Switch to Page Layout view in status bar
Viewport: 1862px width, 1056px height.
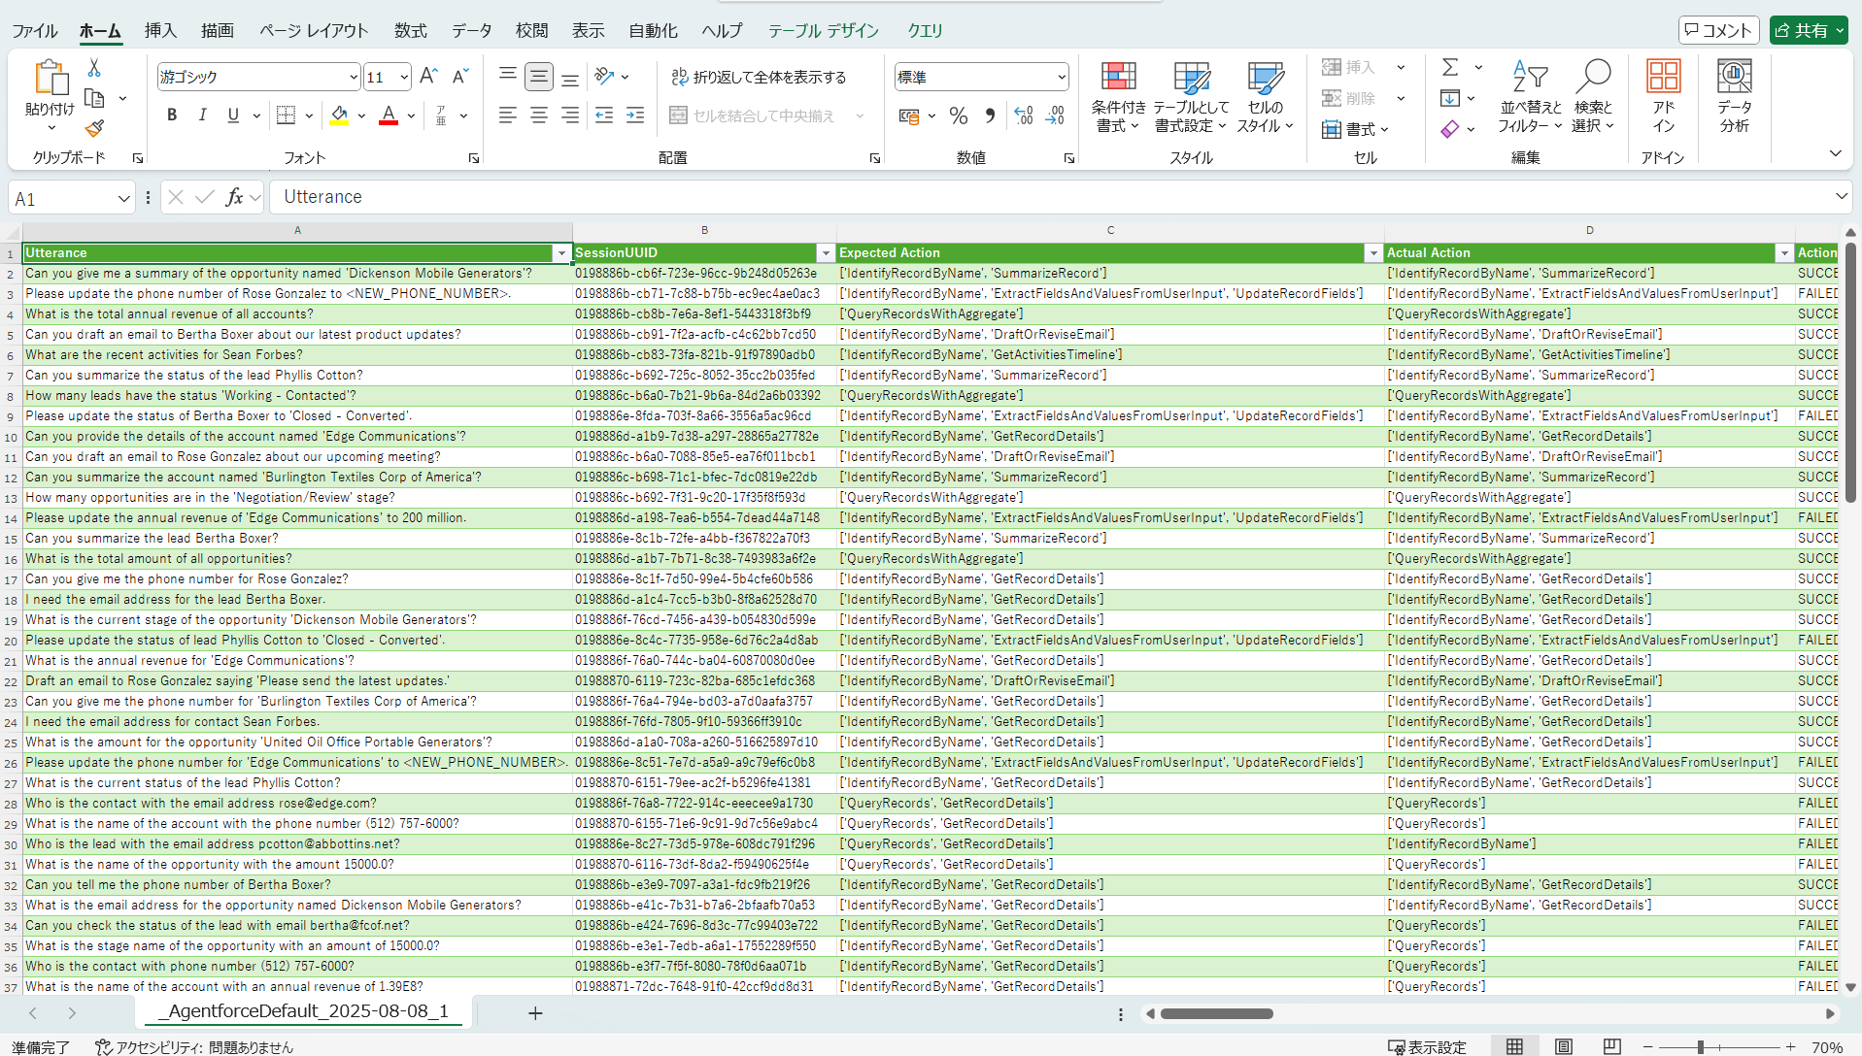pyautogui.click(x=1563, y=1046)
